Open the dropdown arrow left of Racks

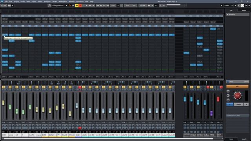pos(221,5)
